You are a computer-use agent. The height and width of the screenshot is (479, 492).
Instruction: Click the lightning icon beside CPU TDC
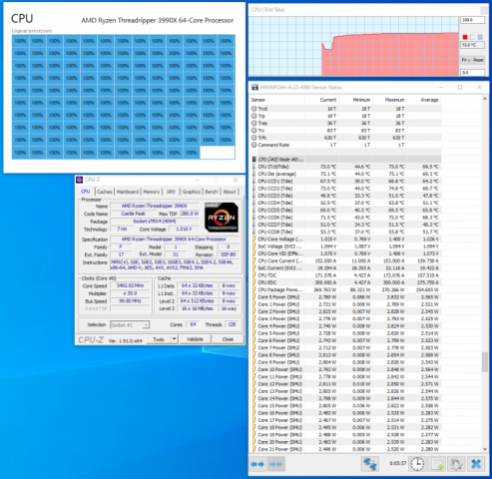254,275
